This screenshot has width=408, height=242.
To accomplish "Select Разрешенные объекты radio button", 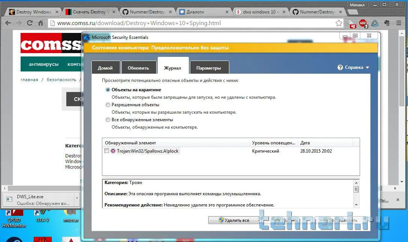I will click(108, 105).
